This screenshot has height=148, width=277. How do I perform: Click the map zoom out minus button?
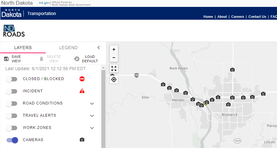click(x=114, y=57)
